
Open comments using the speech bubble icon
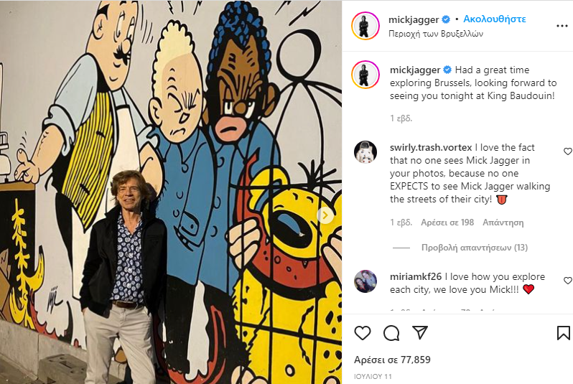(391, 333)
